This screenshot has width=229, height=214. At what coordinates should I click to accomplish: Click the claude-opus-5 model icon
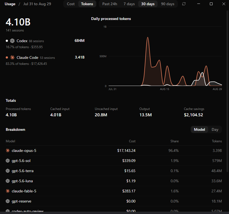[8, 151]
